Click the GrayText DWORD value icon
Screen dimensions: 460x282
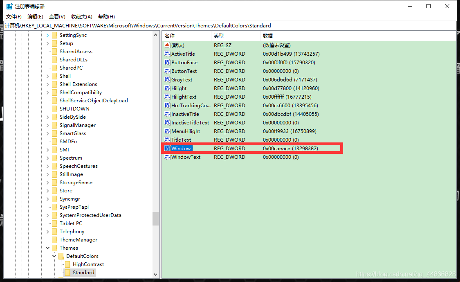click(x=167, y=79)
